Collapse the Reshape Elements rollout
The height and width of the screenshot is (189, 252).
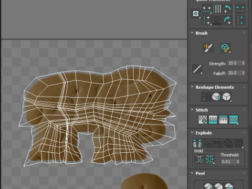[192, 87]
